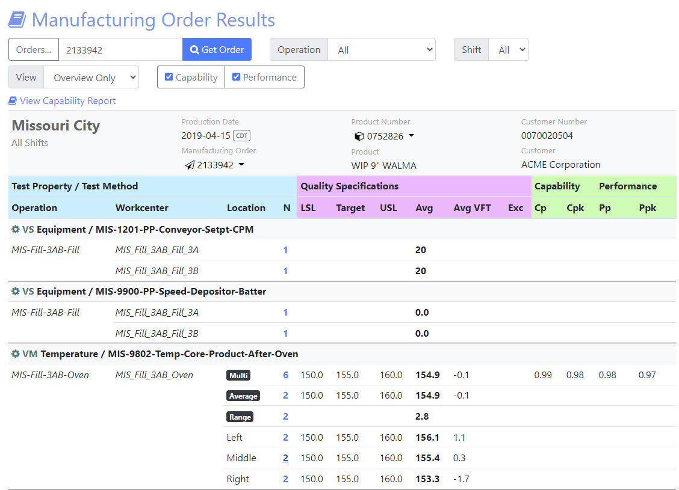Click the Multi location badge
679x490 pixels.
(x=238, y=375)
